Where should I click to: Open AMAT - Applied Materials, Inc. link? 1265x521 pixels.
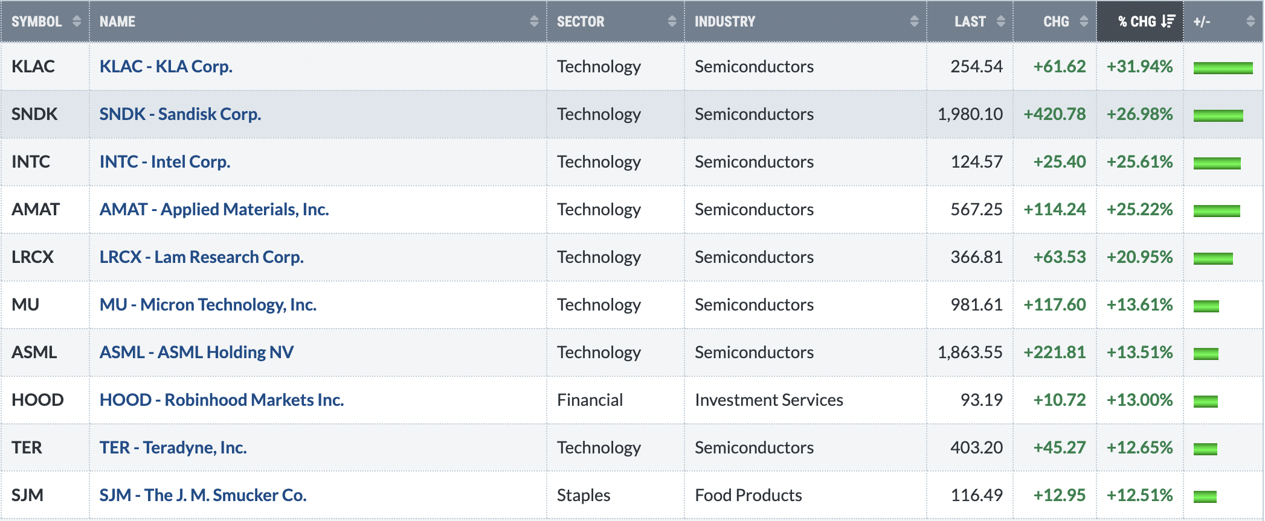[x=214, y=209]
